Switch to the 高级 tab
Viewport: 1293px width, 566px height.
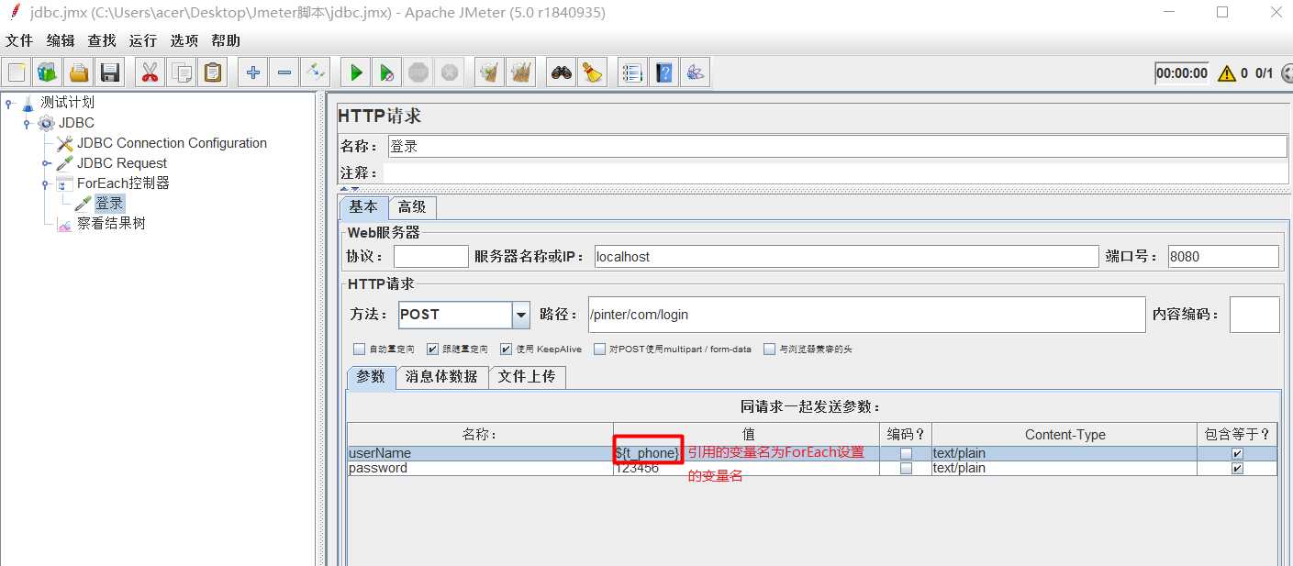click(412, 207)
